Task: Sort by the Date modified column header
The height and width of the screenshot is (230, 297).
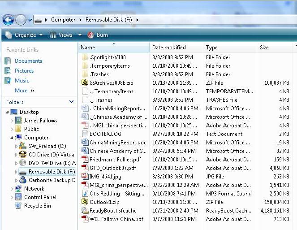Action: click(x=169, y=48)
